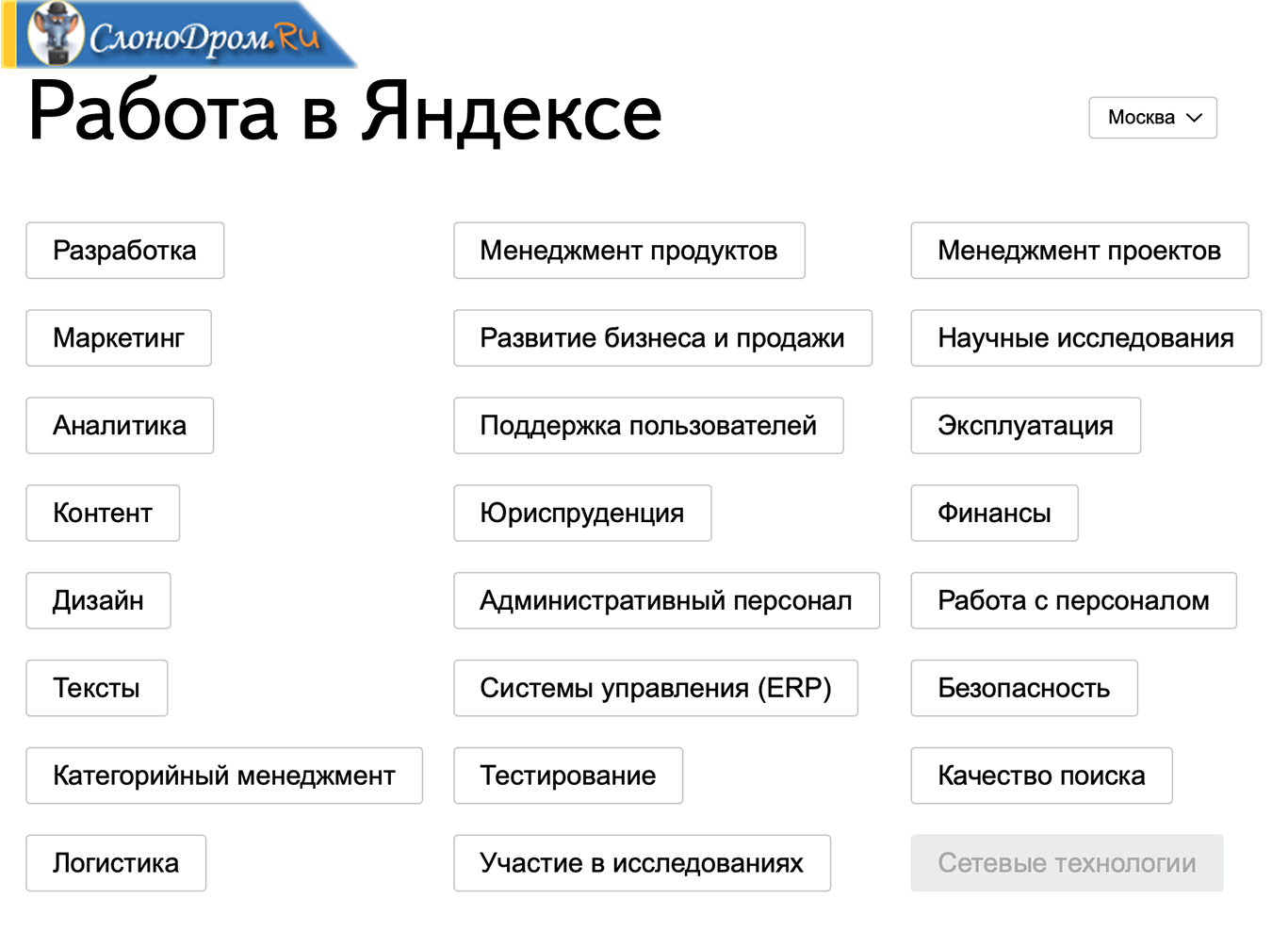This screenshot has width=1272, height=931.
Task: Choose the Эксплуатация category
Action: pos(1026,426)
